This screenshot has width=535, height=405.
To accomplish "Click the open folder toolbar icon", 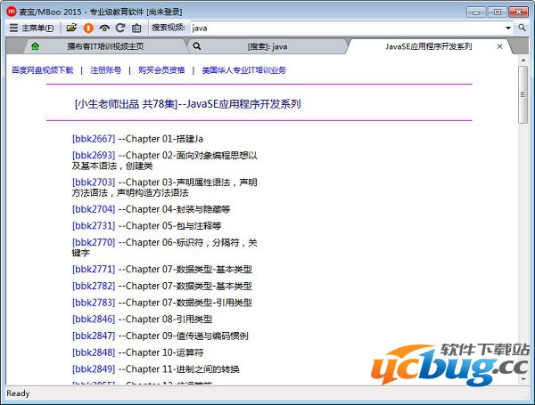I will (71, 28).
